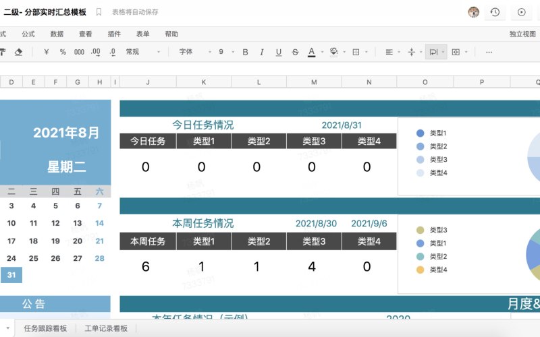540x337 pixels.
Task: Open the number format 常规 dropdown
Action: pos(142,52)
